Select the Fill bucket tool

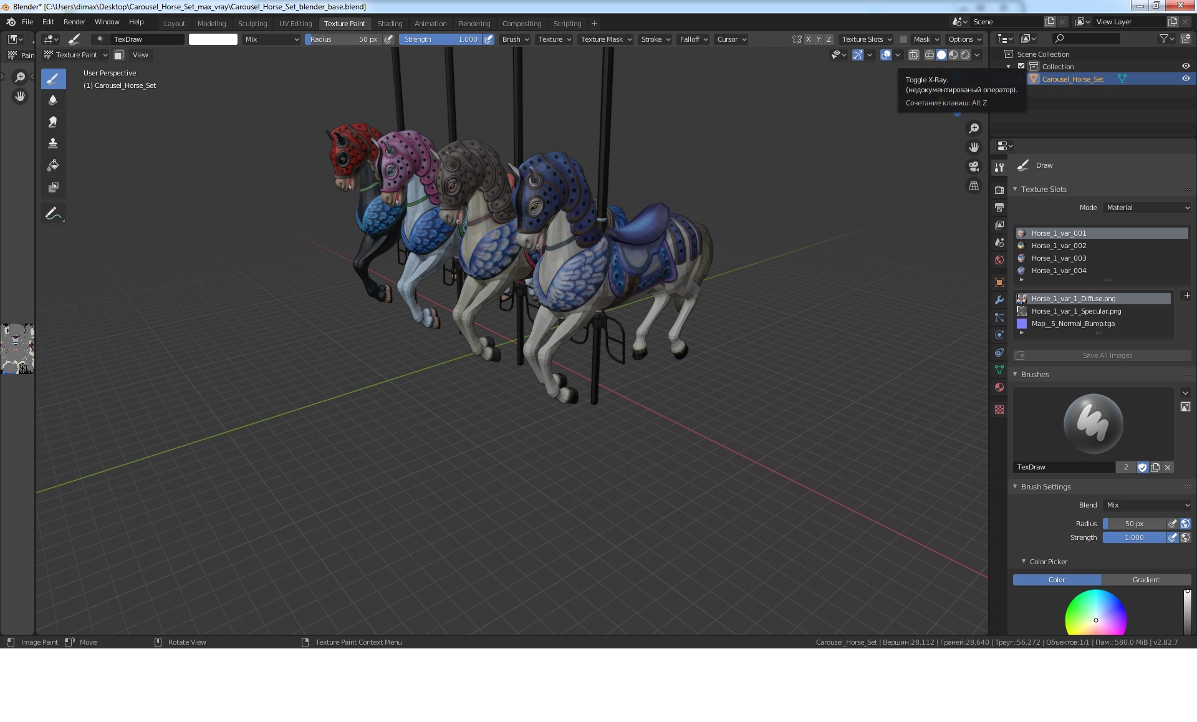(54, 165)
